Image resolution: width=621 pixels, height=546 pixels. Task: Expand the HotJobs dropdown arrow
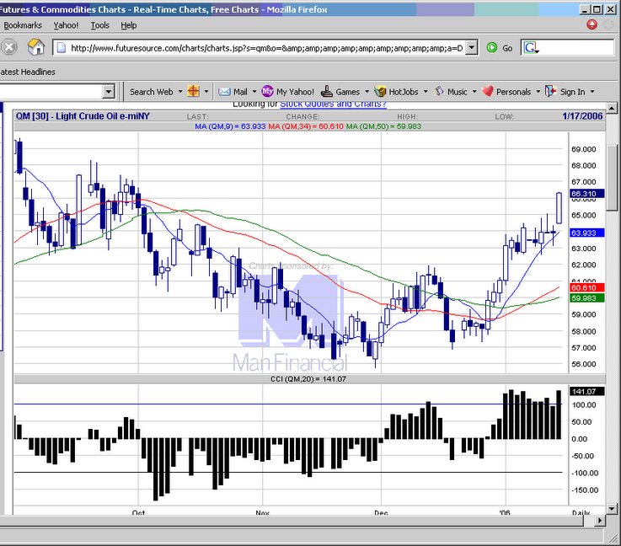(426, 92)
